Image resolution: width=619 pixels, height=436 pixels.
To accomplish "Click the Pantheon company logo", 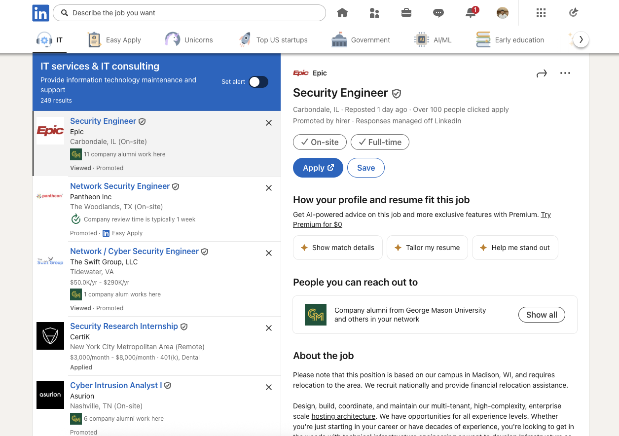I will 50,196.
